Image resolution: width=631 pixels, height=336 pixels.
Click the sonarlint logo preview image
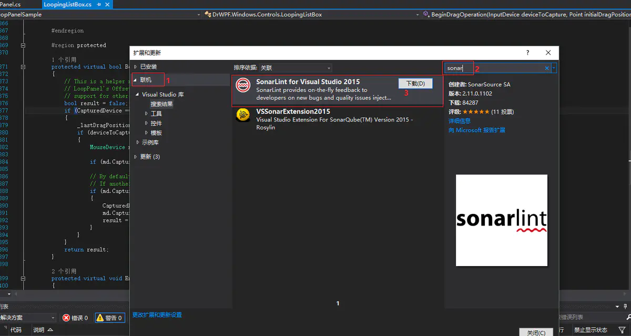(x=502, y=220)
